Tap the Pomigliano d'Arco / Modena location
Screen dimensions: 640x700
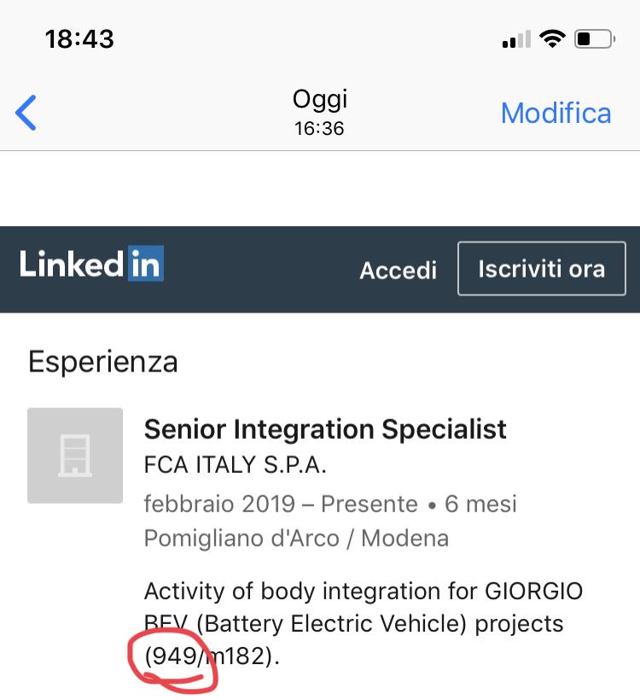pyautogui.click(x=296, y=538)
